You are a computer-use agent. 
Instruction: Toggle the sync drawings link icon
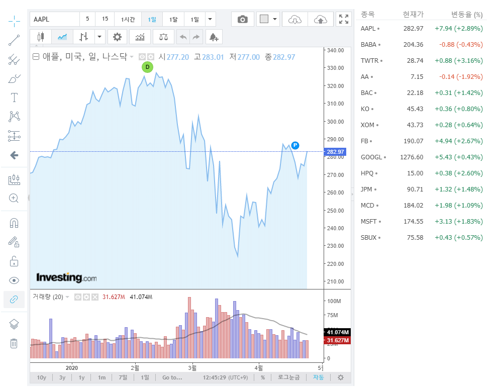14,300
